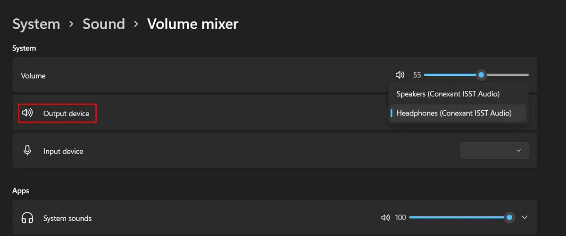Image resolution: width=566 pixels, height=236 pixels.
Task: Select Speakers (Conexant ISST Audio) option
Action: pos(448,94)
